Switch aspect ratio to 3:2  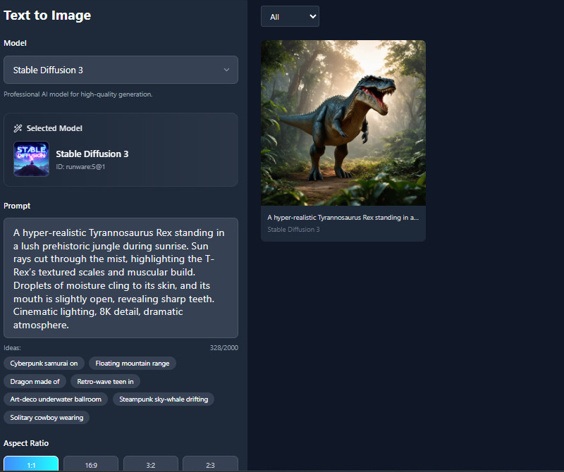coord(151,464)
